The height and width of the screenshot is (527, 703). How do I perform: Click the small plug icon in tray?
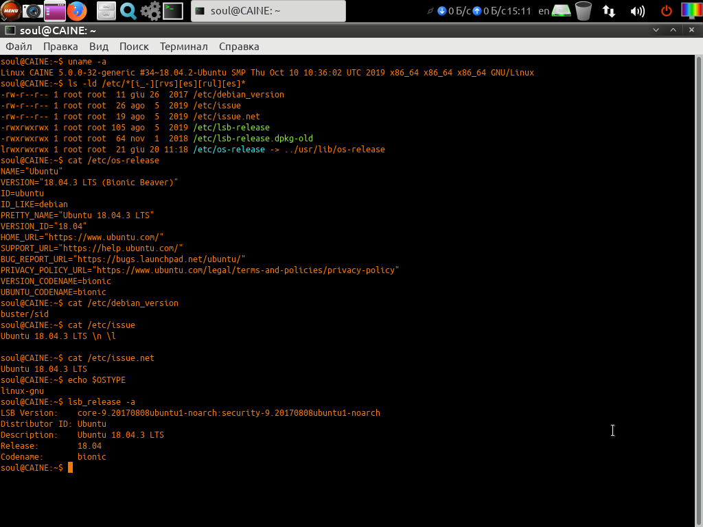coord(430,11)
